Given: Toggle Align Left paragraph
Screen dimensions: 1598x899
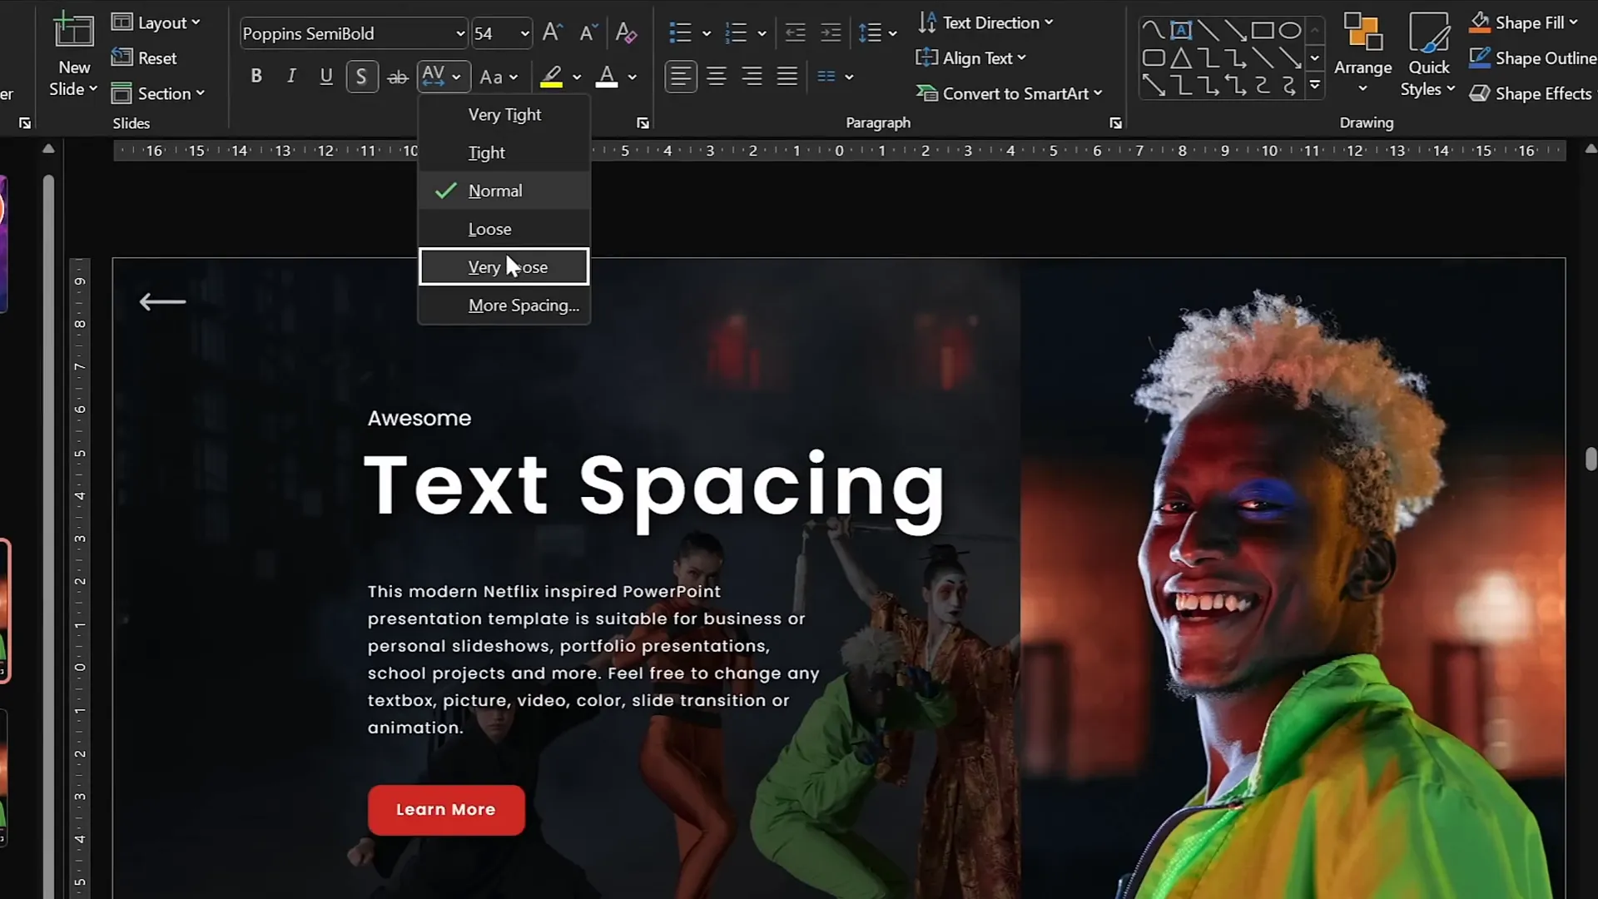Looking at the screenshot, I should [x=680, y=77].
